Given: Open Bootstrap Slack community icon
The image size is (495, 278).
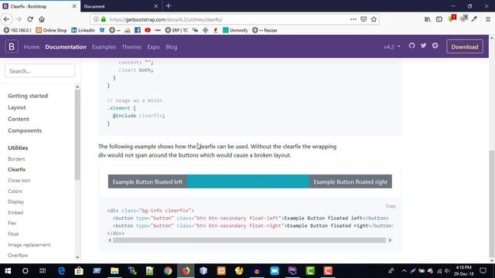Looking at the screenshot, I should (435, 46).
